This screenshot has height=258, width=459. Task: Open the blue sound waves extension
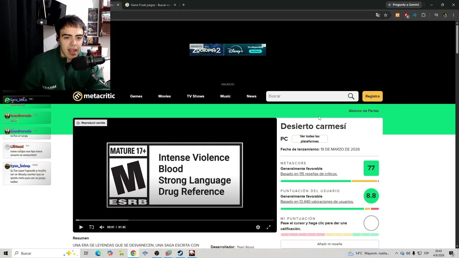click(x=415, y=15)
